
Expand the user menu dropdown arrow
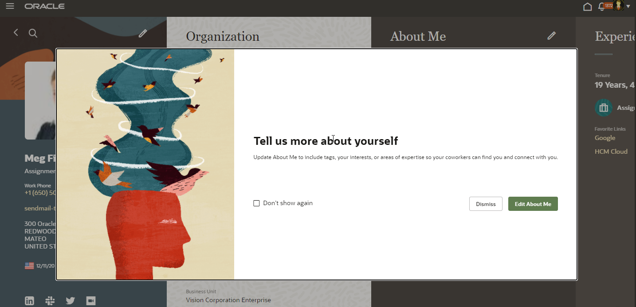pyautogui.click(x=628, y=7)
